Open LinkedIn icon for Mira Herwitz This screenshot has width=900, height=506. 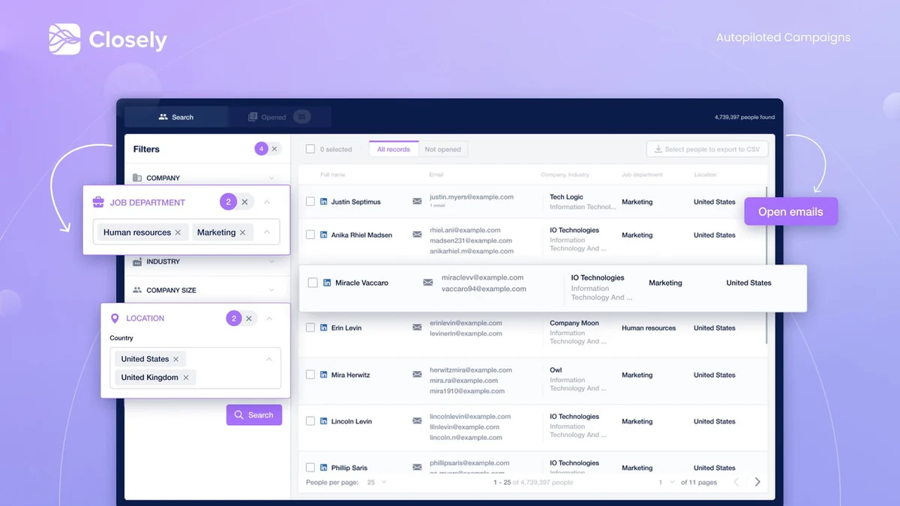pos(324,375)
